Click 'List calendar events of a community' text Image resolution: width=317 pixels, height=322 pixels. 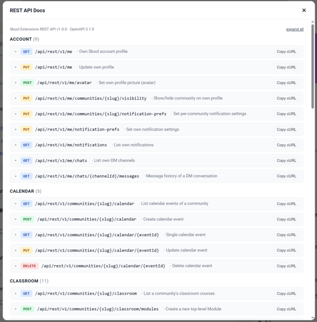(175, 203)
